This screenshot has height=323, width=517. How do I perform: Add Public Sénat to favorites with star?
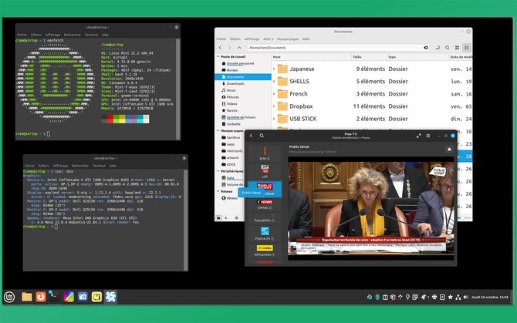point(449,149)
